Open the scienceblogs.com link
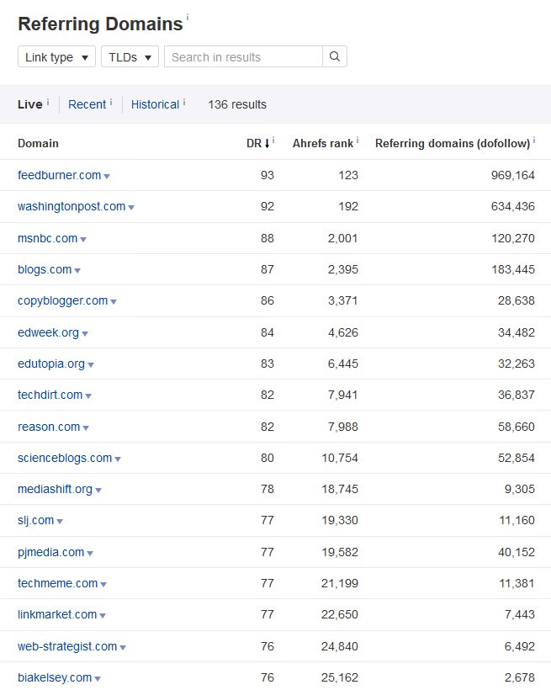551x690 pixels. [x=65, y=458]
